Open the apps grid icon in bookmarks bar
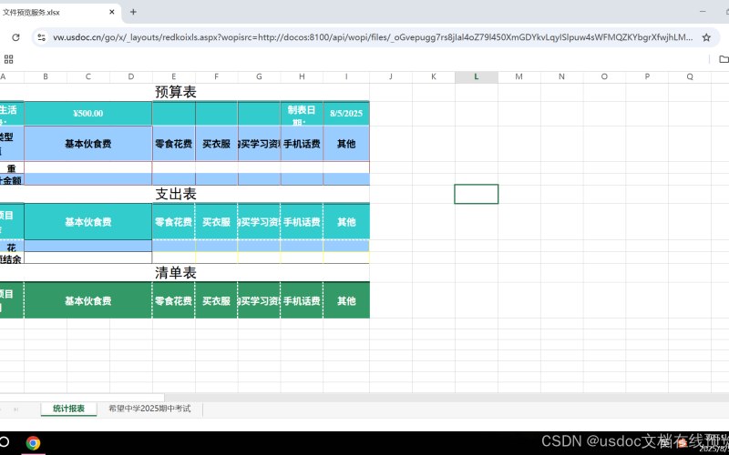The image size is (729, 455). pos(8,59)
